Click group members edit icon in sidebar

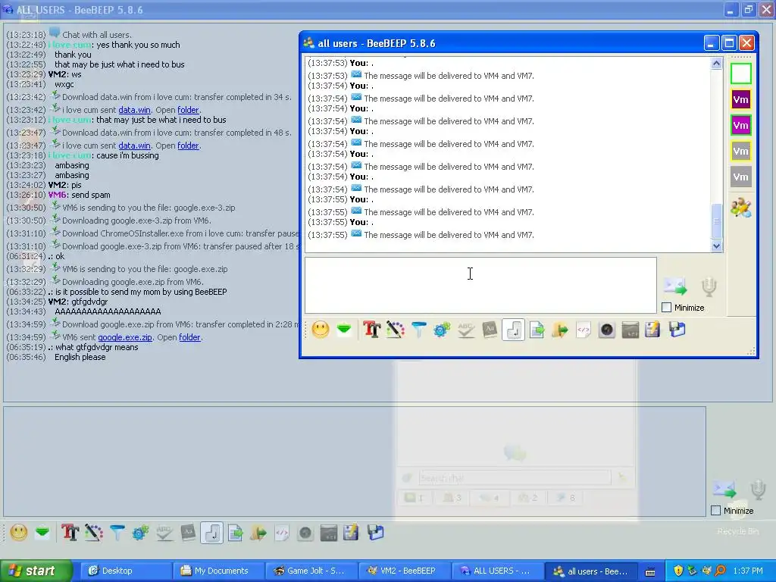pos(741,208)
